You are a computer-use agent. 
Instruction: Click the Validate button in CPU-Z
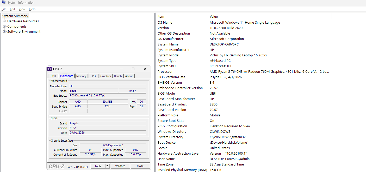pos(120,166)
